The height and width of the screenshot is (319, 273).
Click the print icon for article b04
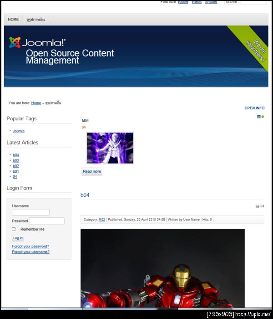point(258,206)
